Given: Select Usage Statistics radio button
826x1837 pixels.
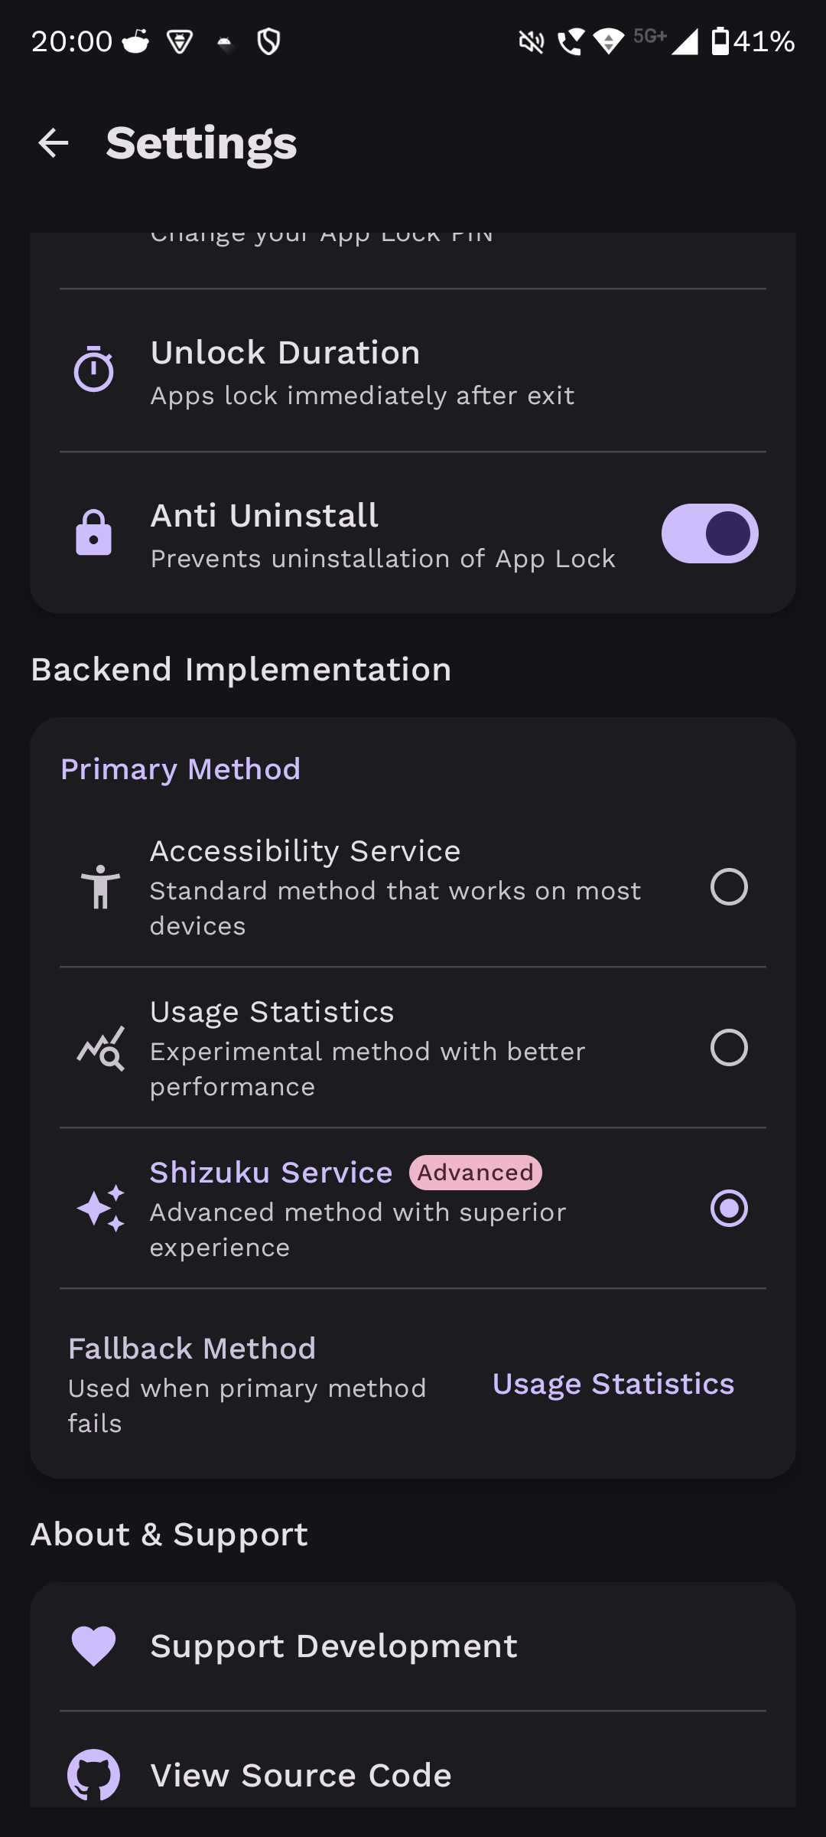Looking at the screenshot, I should 728,1048.
